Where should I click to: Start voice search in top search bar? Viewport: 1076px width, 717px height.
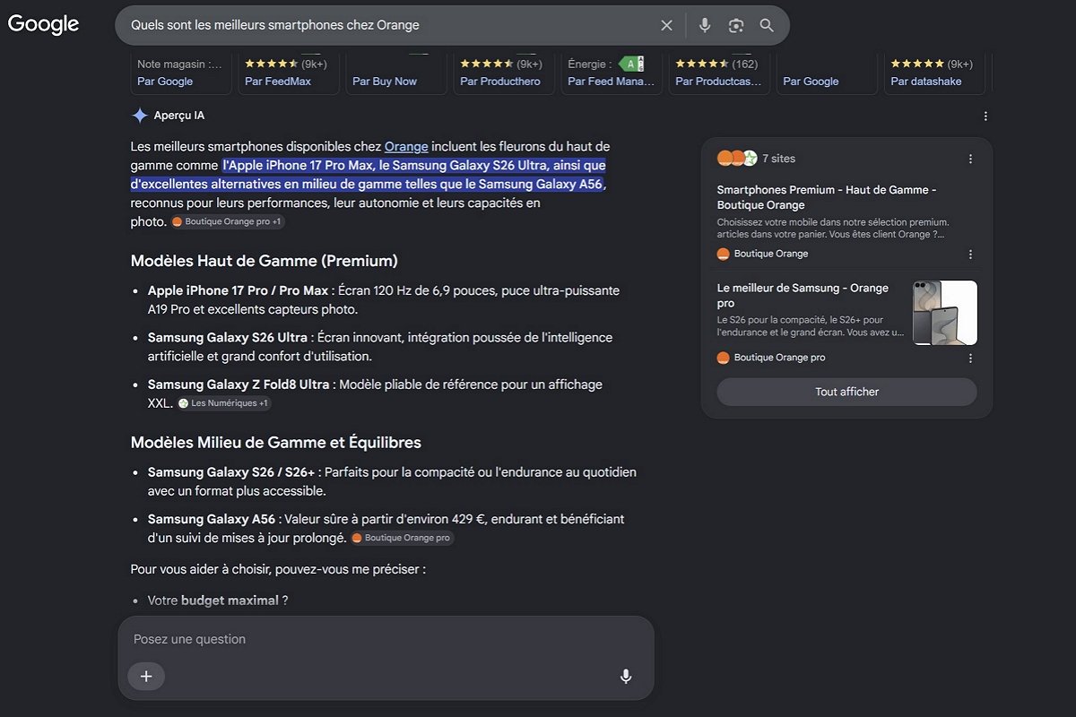coord(705,25)
